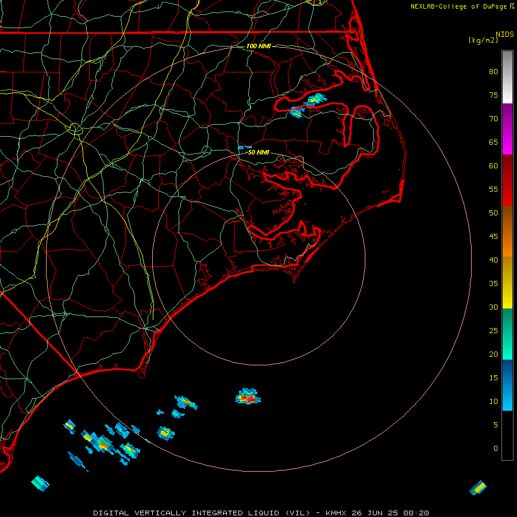Click the 20 value on the VIL scale
Viewport: 517px width, 517px height.
click(x=493, y=354)
